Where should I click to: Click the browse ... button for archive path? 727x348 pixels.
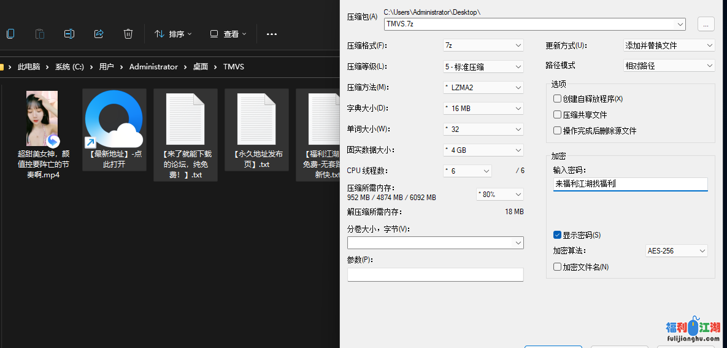pos(705,24)
